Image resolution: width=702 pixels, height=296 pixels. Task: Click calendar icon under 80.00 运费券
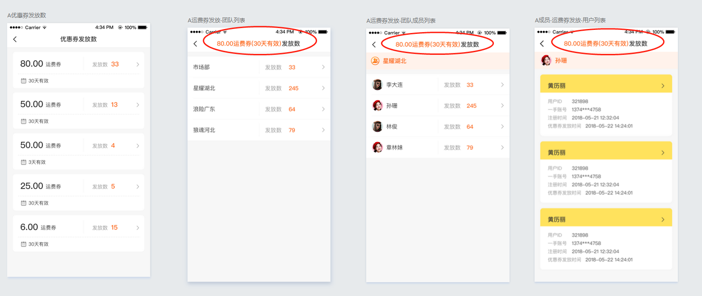click(x=24, y=81)
